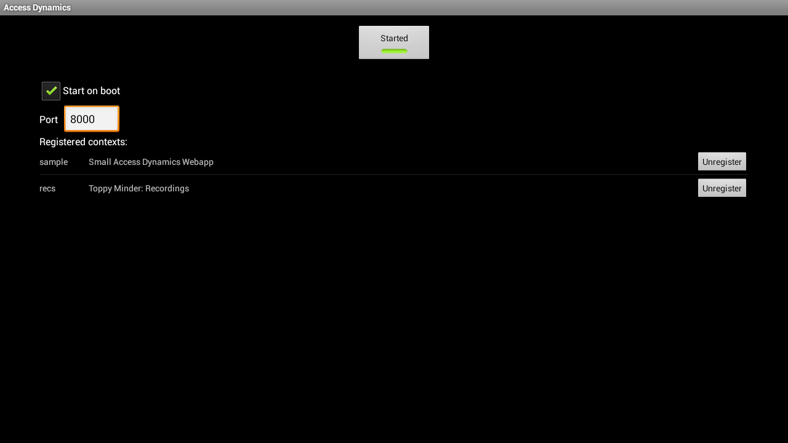Click the Access Dynamics title bar text
788x443 pixels.
(x=37, y=7)
